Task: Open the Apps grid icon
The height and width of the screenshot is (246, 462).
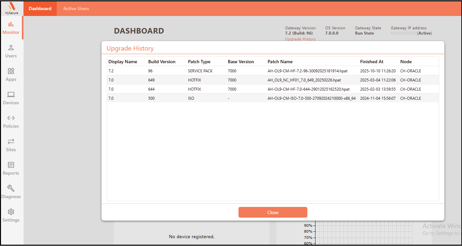Action: point(11,71)
